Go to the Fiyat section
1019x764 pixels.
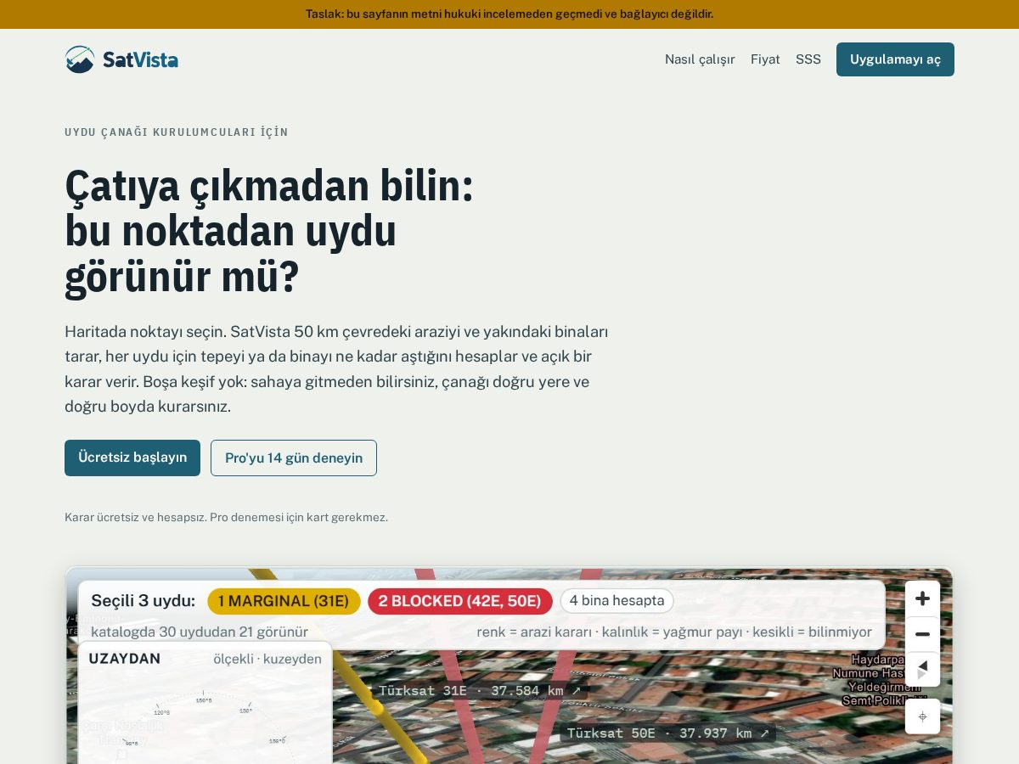[765, 59]
